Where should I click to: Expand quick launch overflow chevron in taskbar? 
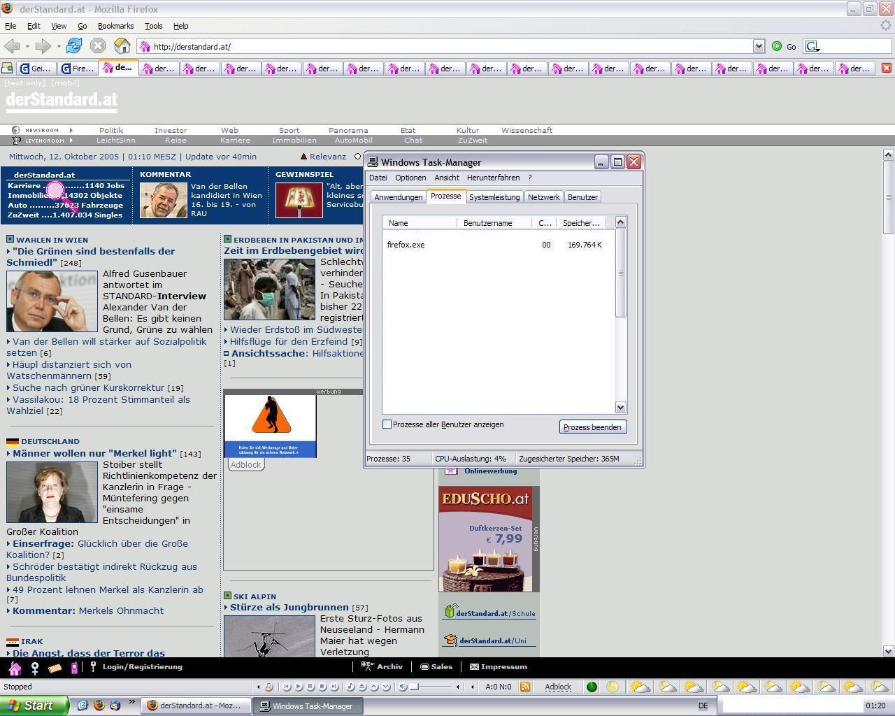131,702
